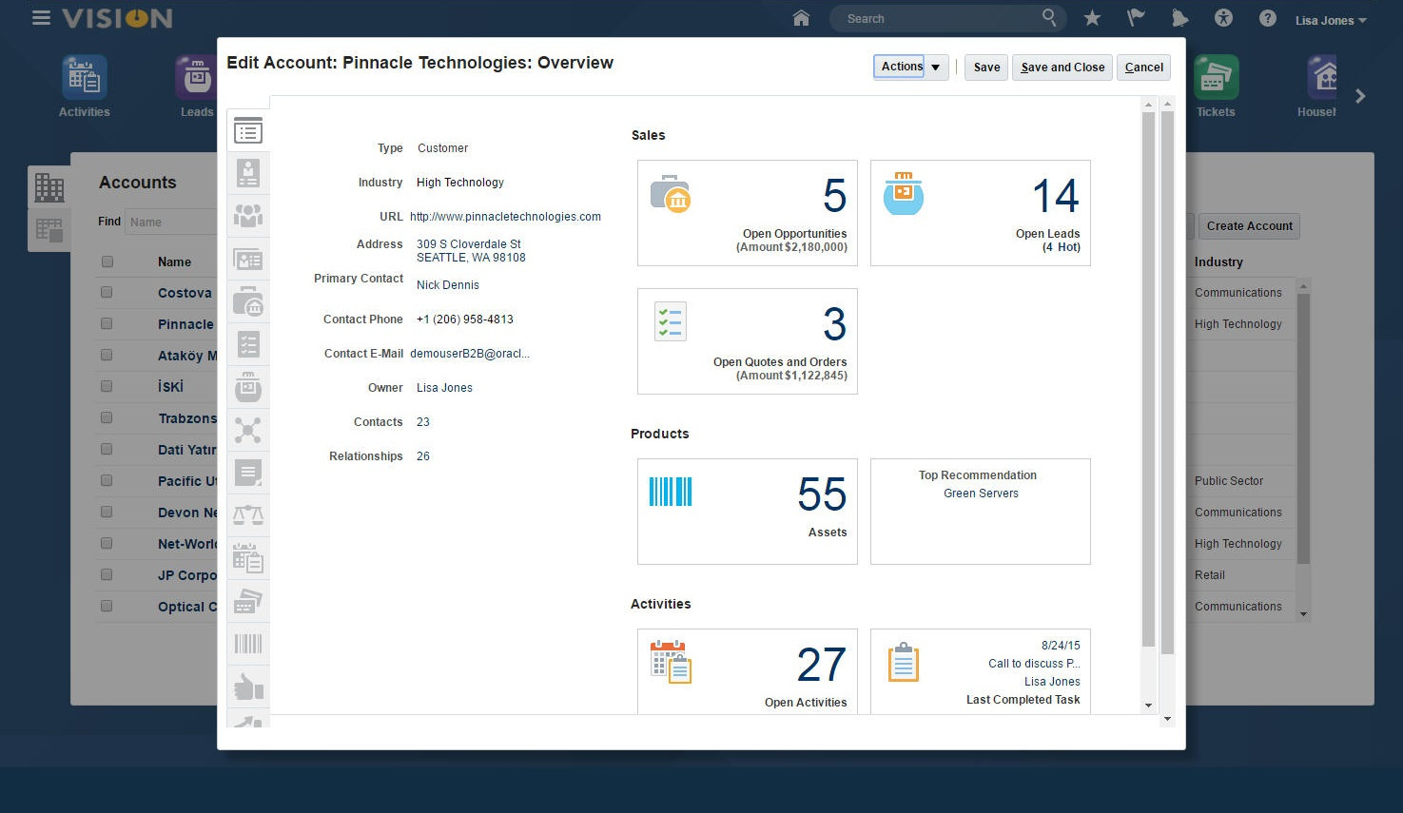
Task: Select the Relationships network icon in the sidebar
Action: click(248, 430)
